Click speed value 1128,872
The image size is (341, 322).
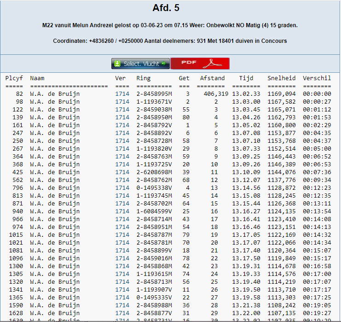coord(282,188)
